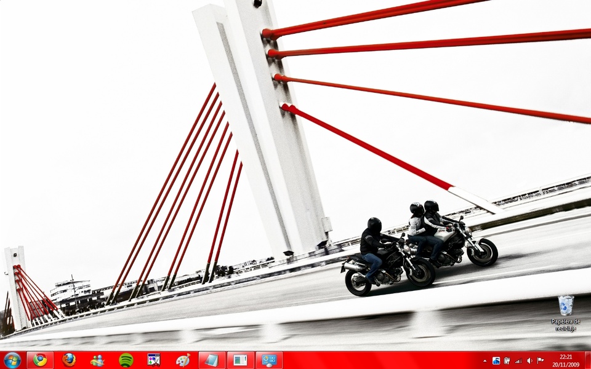
Task: Switch to the window-preview taskbar button beside Notepad
Action: click(240, 360)
